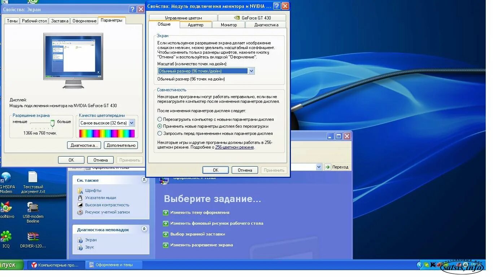493x277 pixels.
Task: Open the Монитор tab
Action: pos(229,25)
